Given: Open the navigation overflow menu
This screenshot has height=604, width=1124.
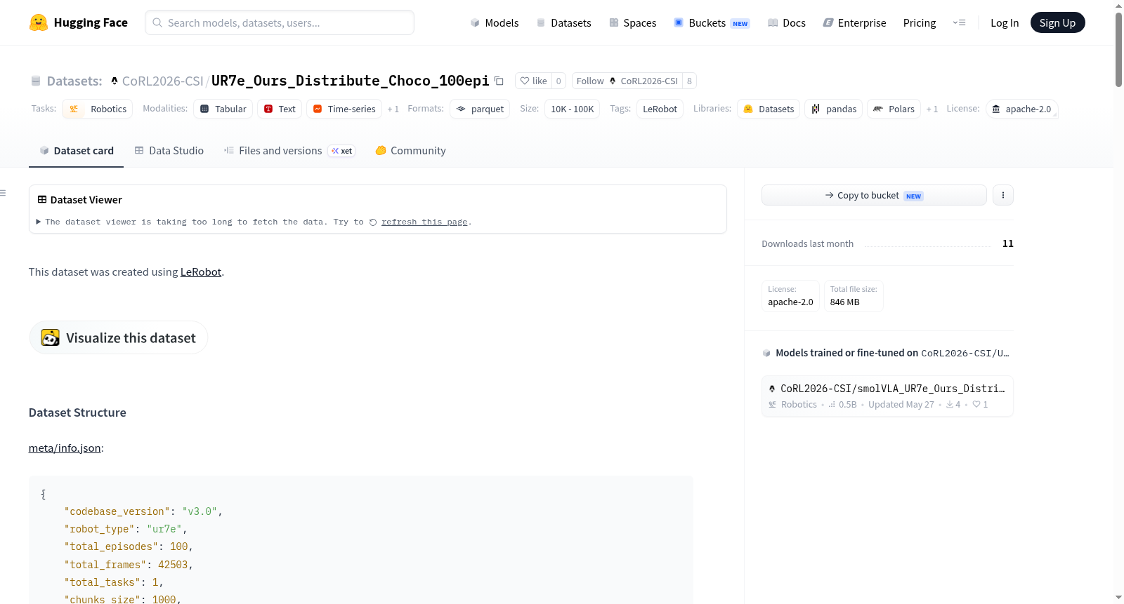Looking at the screenshot, I should click(x=959, y=22).
